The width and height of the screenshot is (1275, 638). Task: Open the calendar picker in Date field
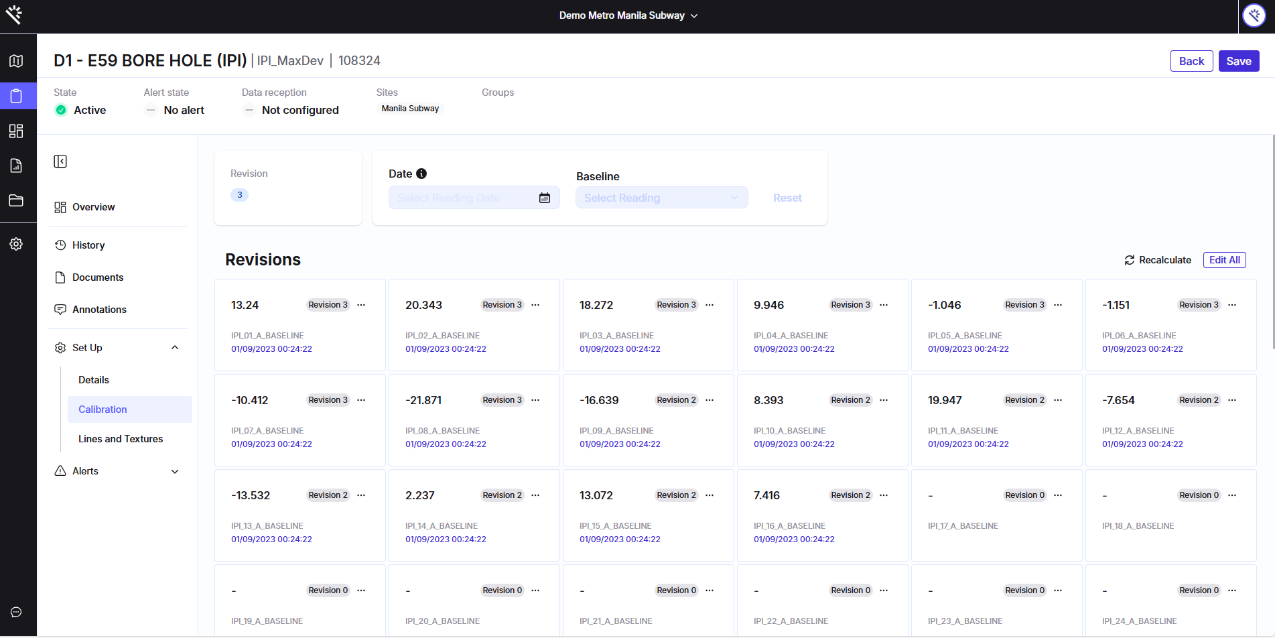coord(545,198)
